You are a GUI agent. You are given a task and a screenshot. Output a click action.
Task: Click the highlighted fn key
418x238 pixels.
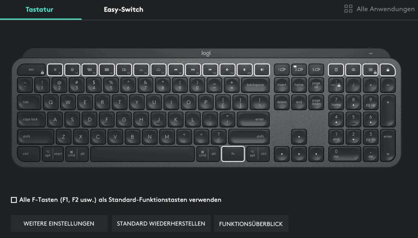tap(233, 154)
